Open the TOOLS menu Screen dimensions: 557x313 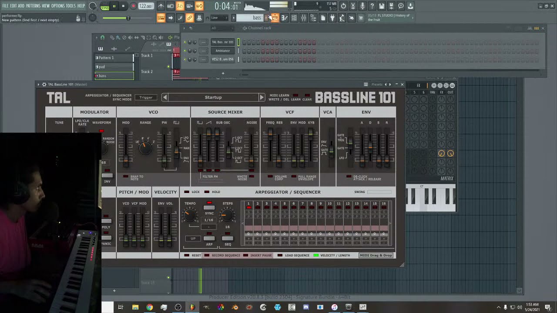[71, 6]
